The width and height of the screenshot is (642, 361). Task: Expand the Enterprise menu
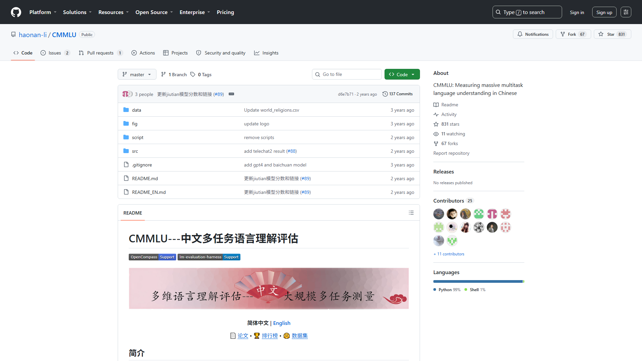195,12
